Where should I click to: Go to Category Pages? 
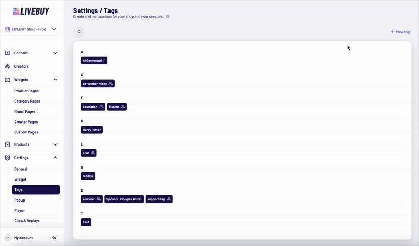click(x=27, y=101)
